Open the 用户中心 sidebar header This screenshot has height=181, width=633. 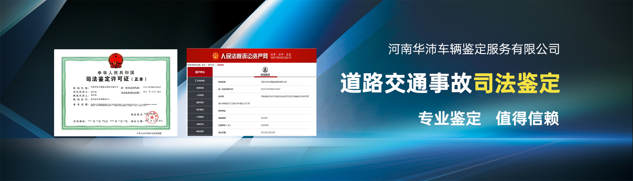[x=200, y=72]
